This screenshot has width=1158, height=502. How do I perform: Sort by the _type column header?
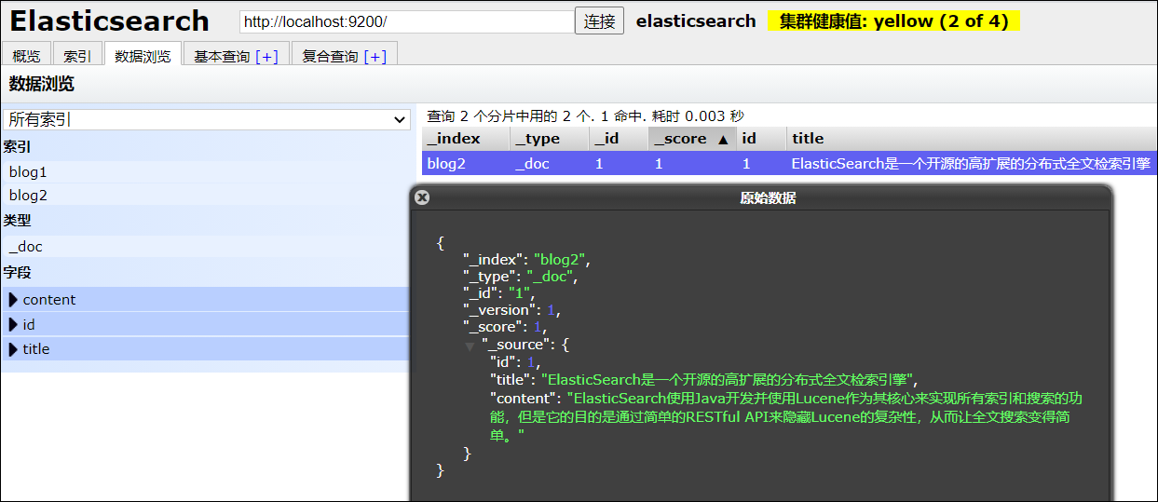point(550,139)
